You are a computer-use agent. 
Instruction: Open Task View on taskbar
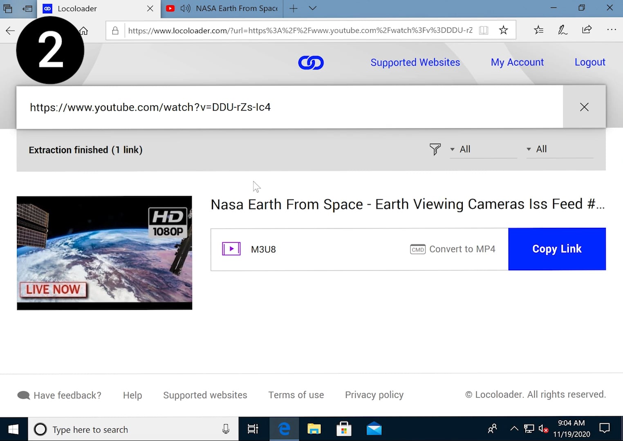253,429
